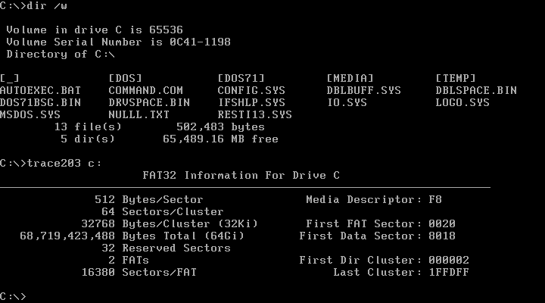
Task: Click the AUTOEXEC.BAT file name
Action: click(x=39, y=90)
